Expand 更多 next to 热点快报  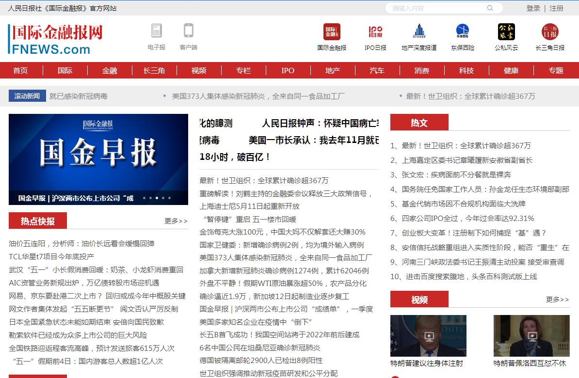176,221
